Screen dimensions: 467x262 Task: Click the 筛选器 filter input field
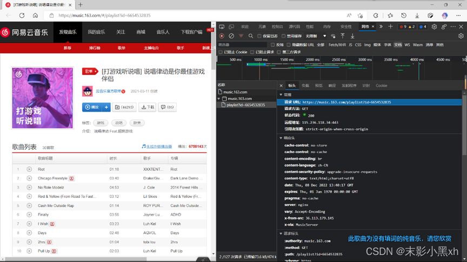(x=242, y=45)
